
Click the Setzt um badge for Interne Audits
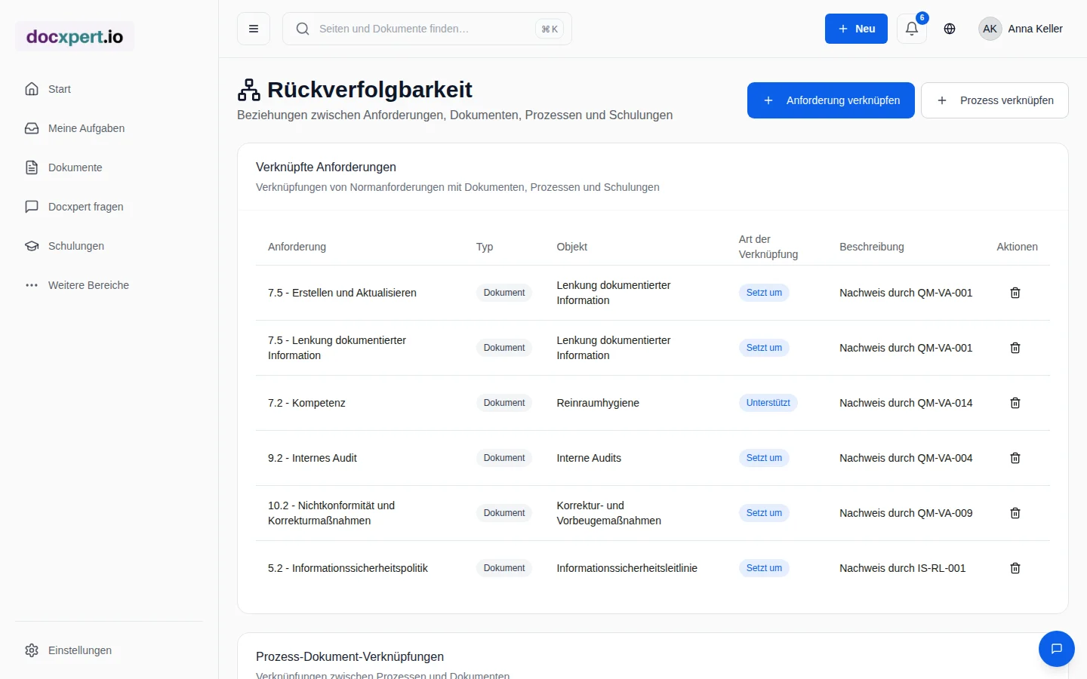(x=764, y=458)
